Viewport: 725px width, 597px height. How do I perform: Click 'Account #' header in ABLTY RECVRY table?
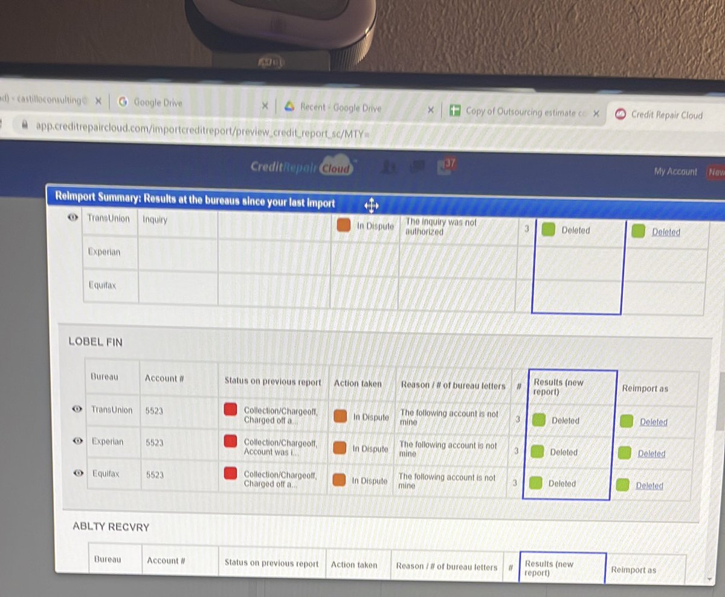(x=166, y=560)
